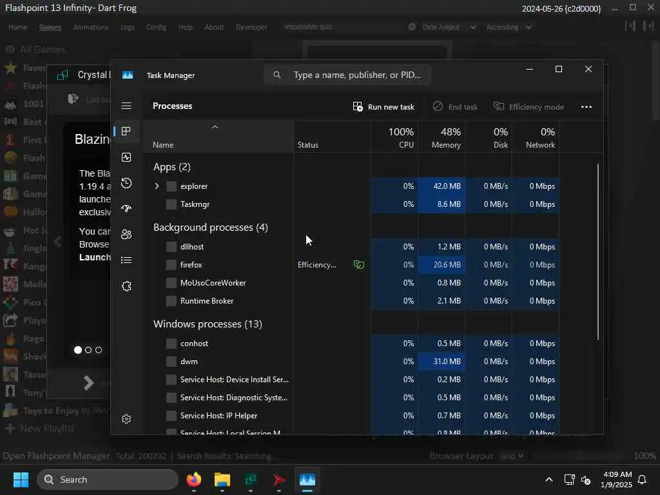The height and width of the screenshot is (495, 660).
Task: Click the efficiency mode leaf icon for firefox
Action: 358,265
